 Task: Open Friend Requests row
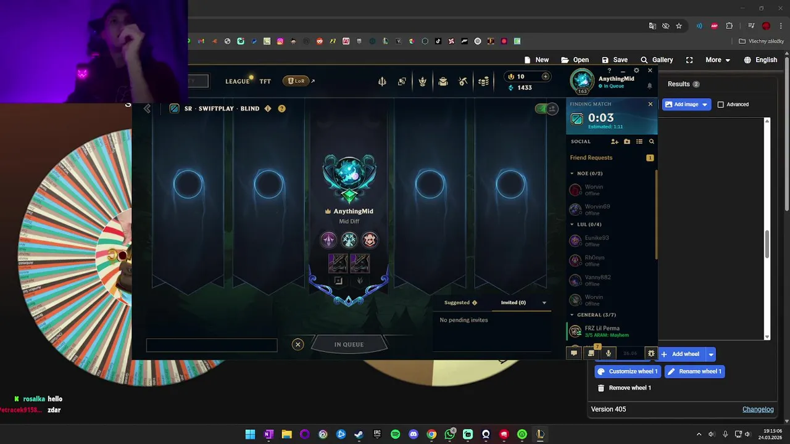612,158
